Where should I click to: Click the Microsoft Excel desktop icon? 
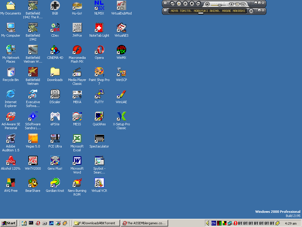click(77, 143)
